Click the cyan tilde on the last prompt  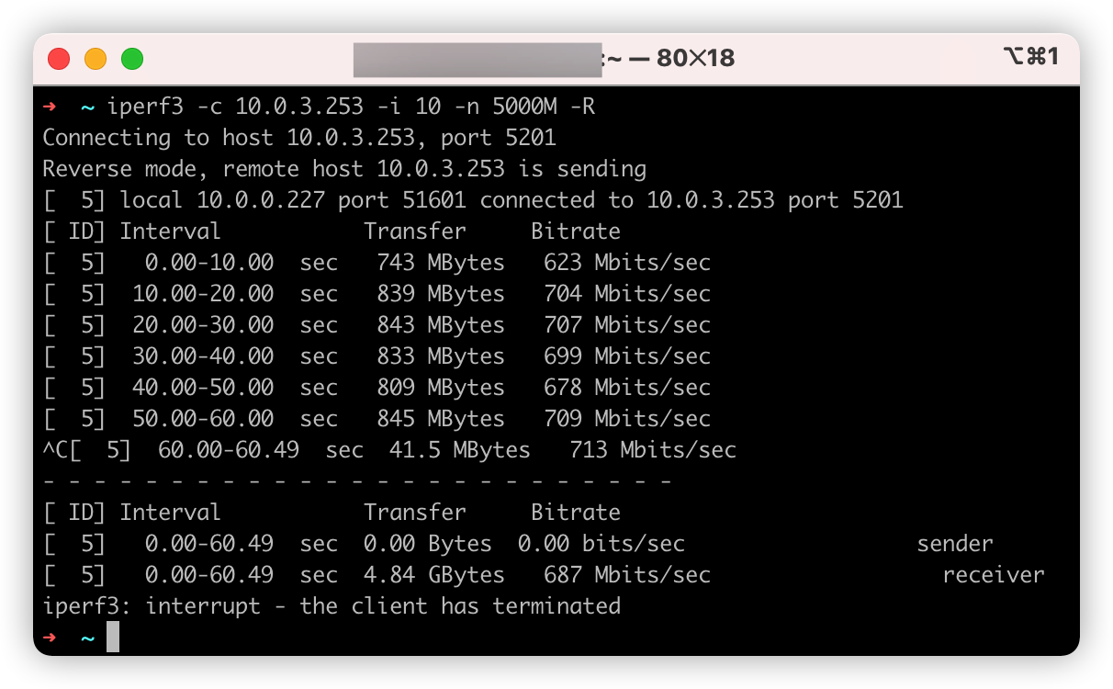(88, 638)
